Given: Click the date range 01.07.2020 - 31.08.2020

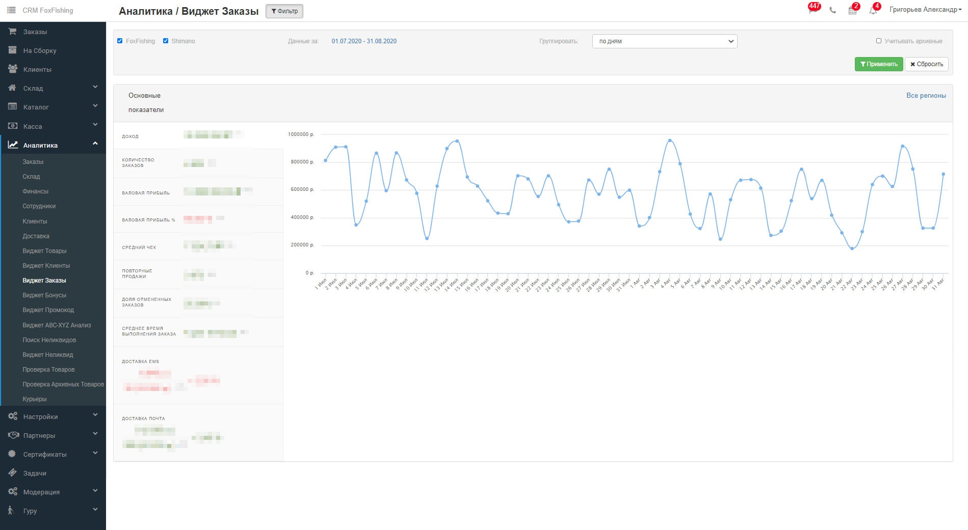Looking at the screenshot, I should [364, 41].
